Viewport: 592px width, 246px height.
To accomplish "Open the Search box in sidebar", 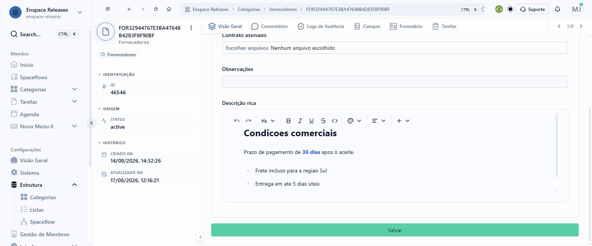I will pyautogui.click(x=44, y=34).
